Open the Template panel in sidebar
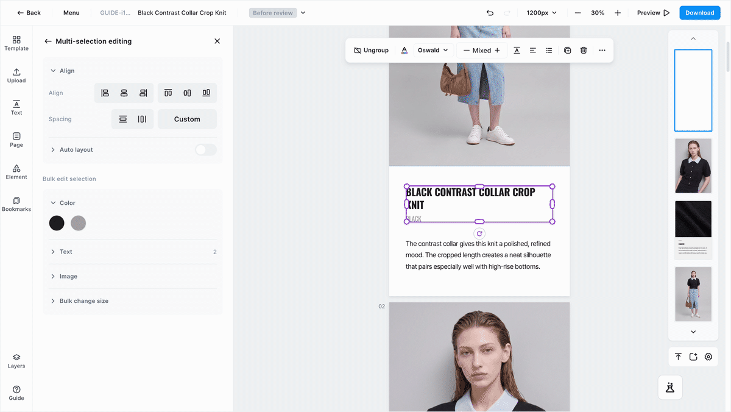 click(x=16, y=43)
